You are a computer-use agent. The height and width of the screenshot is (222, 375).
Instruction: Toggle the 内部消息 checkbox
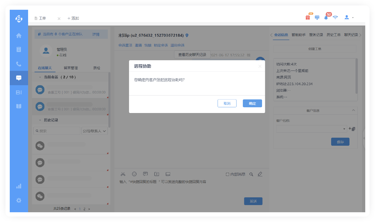click(x=227, y=174)
